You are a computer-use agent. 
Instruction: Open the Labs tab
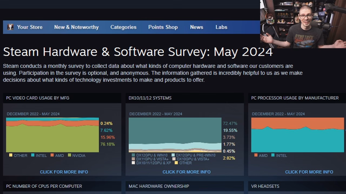pyautogui.click(x=221, y=27)
